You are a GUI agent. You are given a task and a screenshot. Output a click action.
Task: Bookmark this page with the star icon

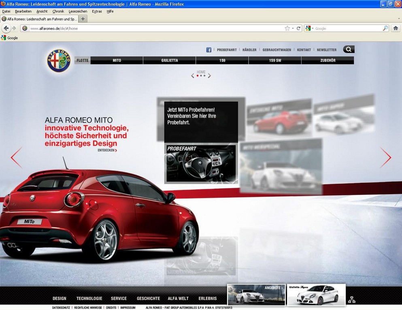click(287, 28)
